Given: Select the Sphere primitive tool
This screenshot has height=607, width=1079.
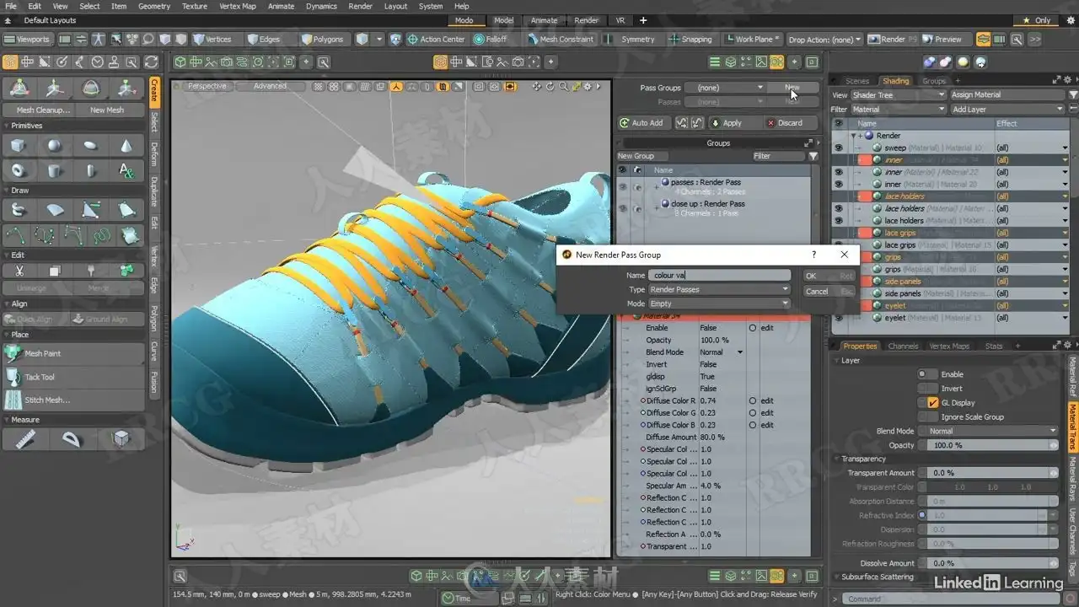Looking at the screenshot, I should pyautogui.click(x=54, y=147).
